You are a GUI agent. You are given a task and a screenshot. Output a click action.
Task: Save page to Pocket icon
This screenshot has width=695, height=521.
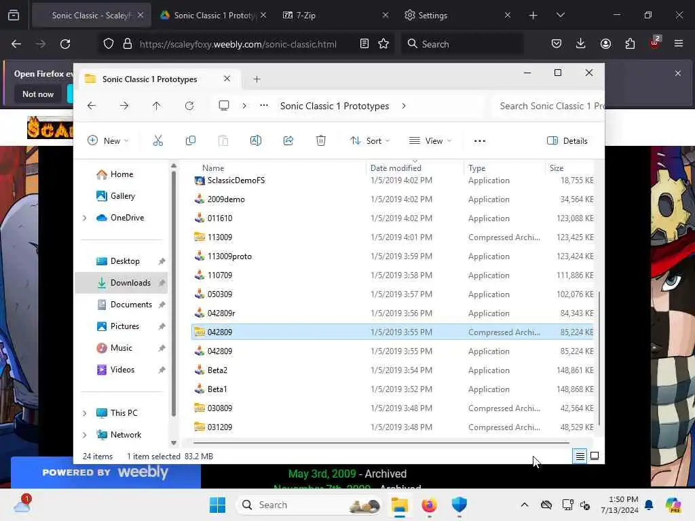[x=557, y=43]
